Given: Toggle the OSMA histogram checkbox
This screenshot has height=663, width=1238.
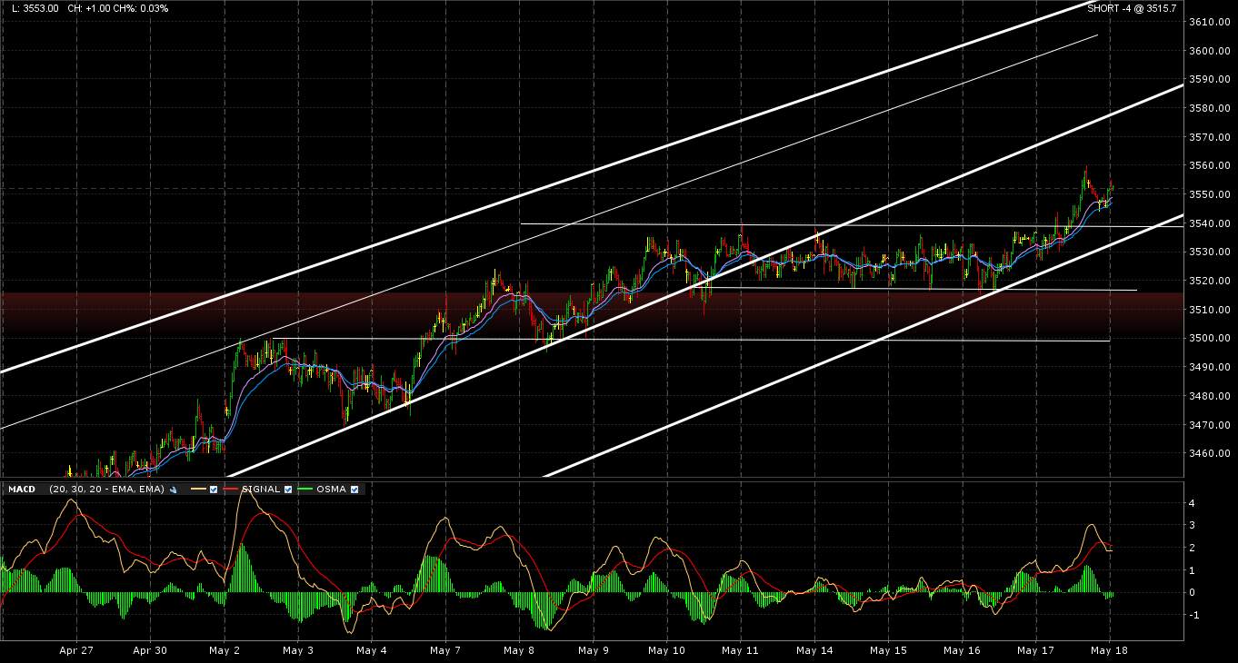Looking at the screenshot, I should point(354,490).
